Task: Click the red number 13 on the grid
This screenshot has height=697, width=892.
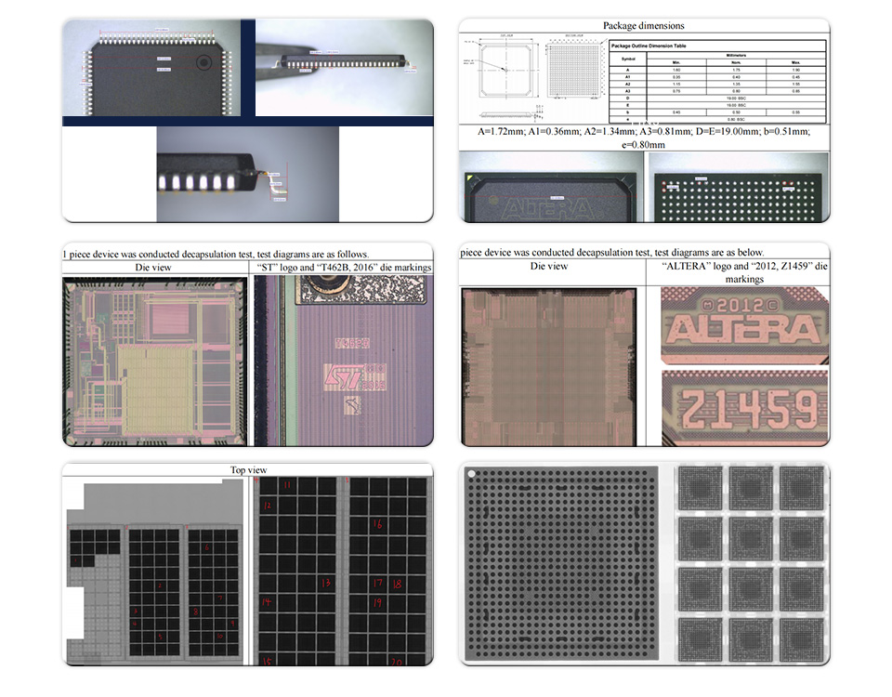Action: (326, 584)
